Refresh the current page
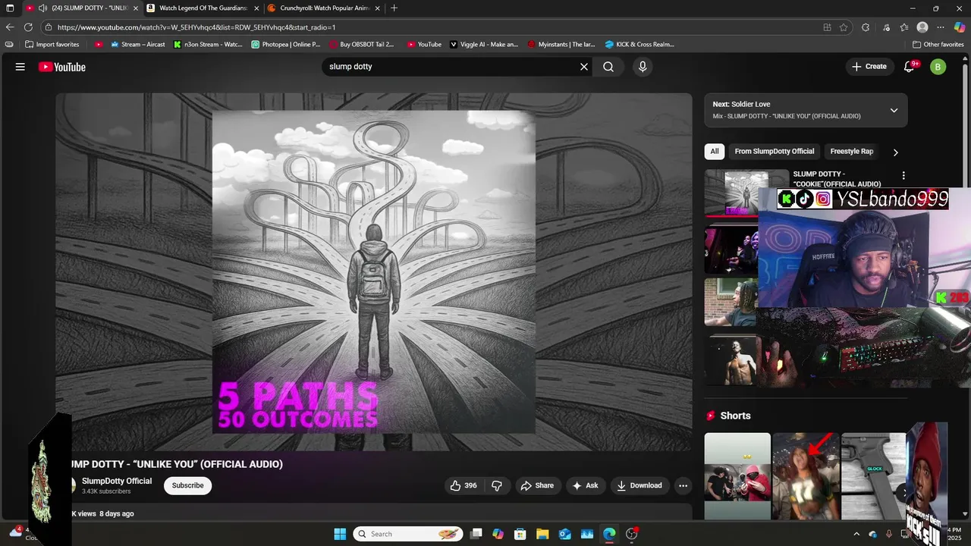971x546 pixels. pos(28,27)
